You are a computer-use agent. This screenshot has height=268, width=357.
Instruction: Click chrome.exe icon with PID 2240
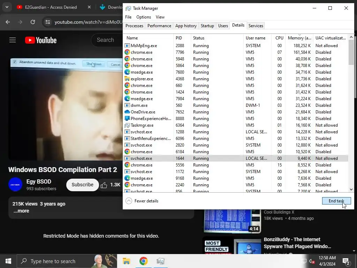tap(127, 185)
